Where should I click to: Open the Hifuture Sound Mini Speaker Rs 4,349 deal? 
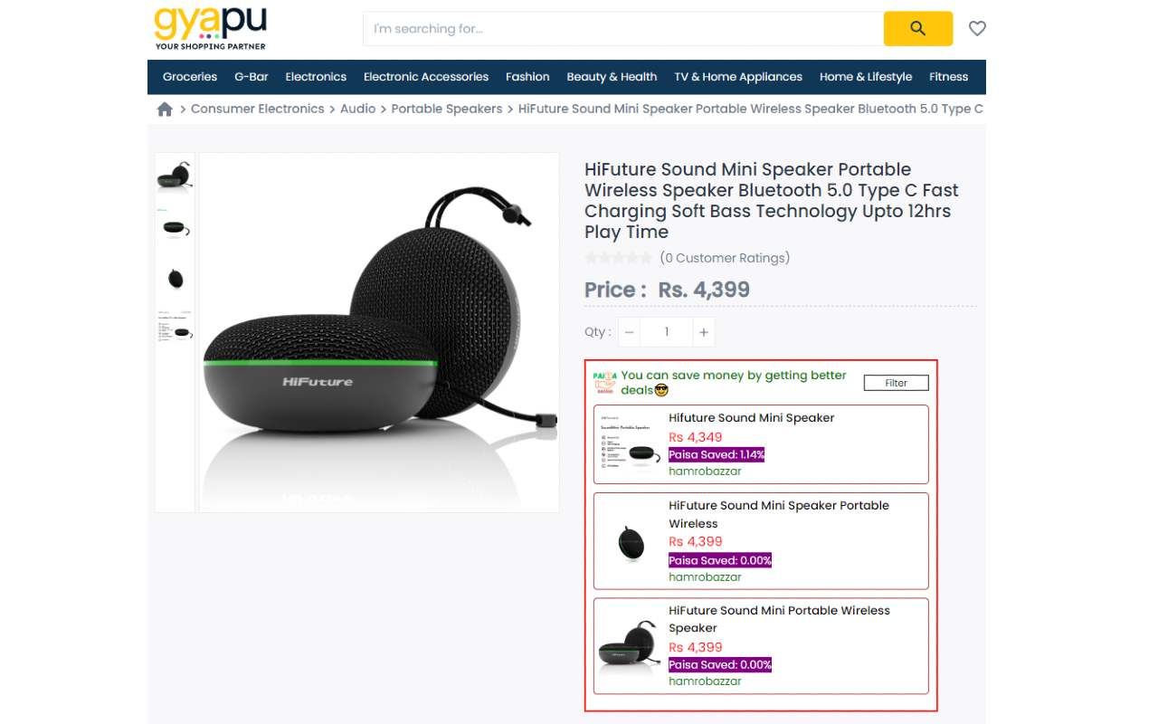pos(761,444)
